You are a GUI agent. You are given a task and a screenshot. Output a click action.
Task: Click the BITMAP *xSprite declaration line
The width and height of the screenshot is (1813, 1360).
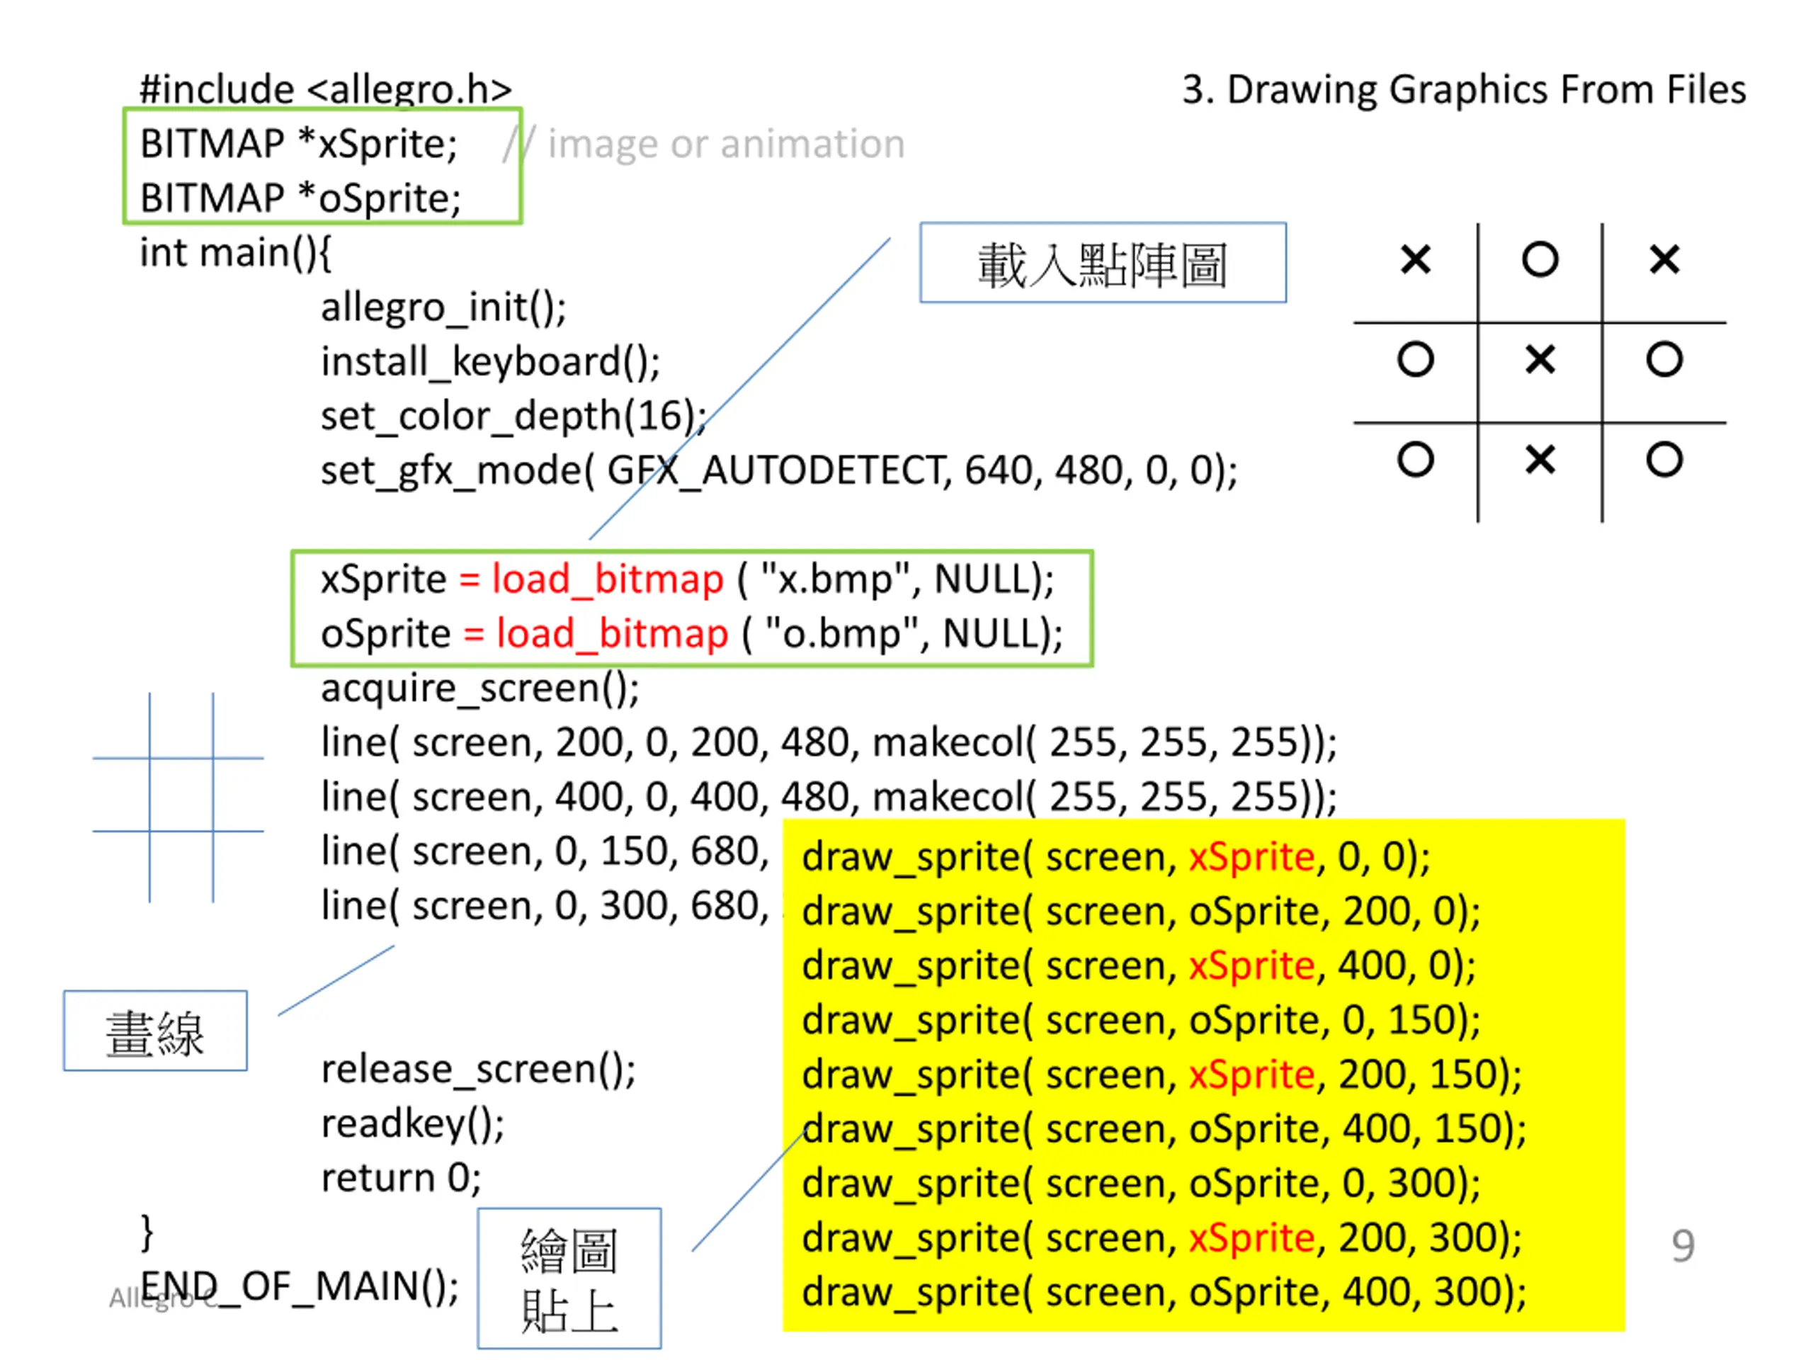click(x=298, y=144)
